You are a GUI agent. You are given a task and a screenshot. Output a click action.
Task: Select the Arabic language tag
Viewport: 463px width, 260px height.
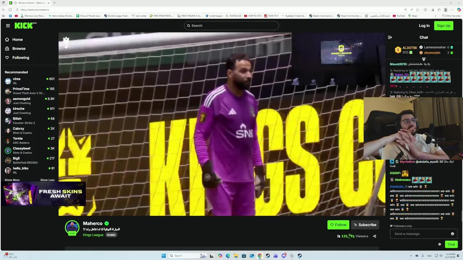[x=111, y=235]
